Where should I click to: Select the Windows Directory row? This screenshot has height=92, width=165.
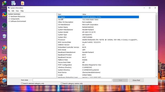[x=98, y=67]
